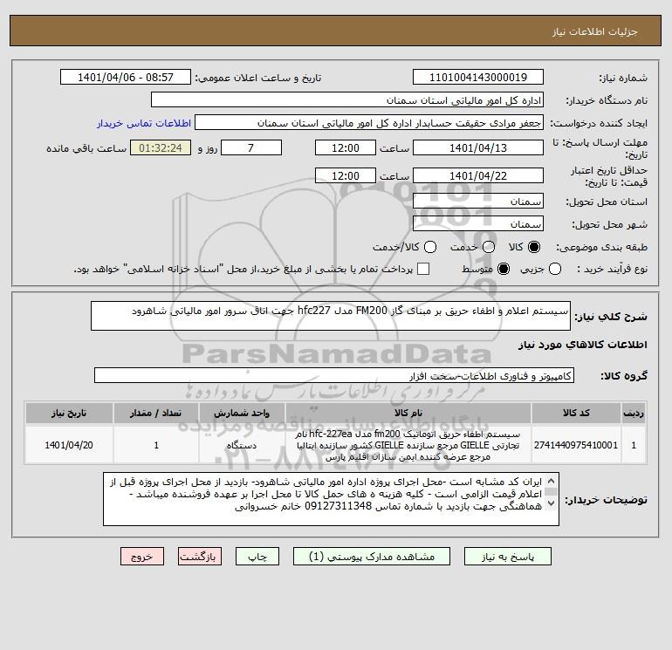
Task: Click the buyer organization name field
Action: click(x=347, y=99)
